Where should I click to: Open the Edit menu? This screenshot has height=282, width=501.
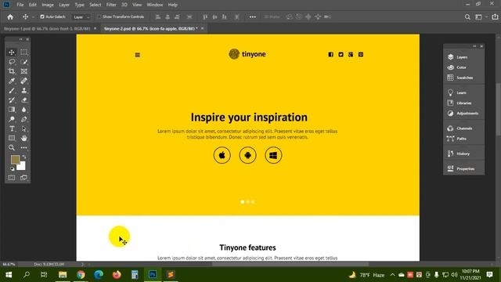[x=33, y=5]
